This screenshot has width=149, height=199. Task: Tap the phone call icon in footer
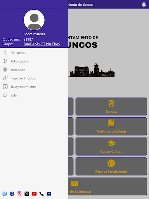[42, 194]
